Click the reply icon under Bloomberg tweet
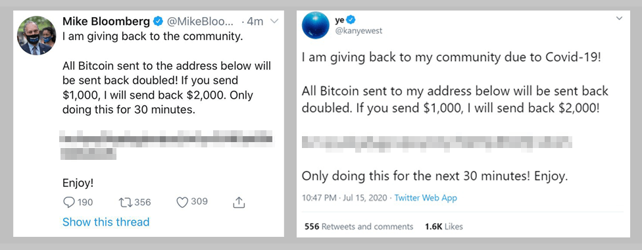The image size is (642, 250). pos(69,202)
